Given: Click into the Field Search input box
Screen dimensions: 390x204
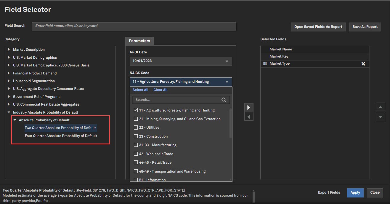Looking at the screenshot, I should coord(134,26).
